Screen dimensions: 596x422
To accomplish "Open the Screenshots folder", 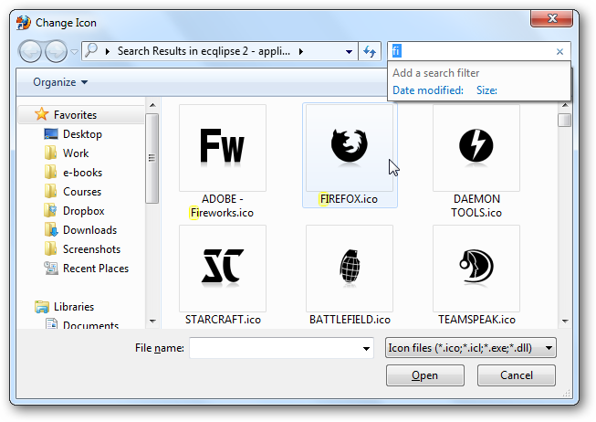I will point(91,249).
